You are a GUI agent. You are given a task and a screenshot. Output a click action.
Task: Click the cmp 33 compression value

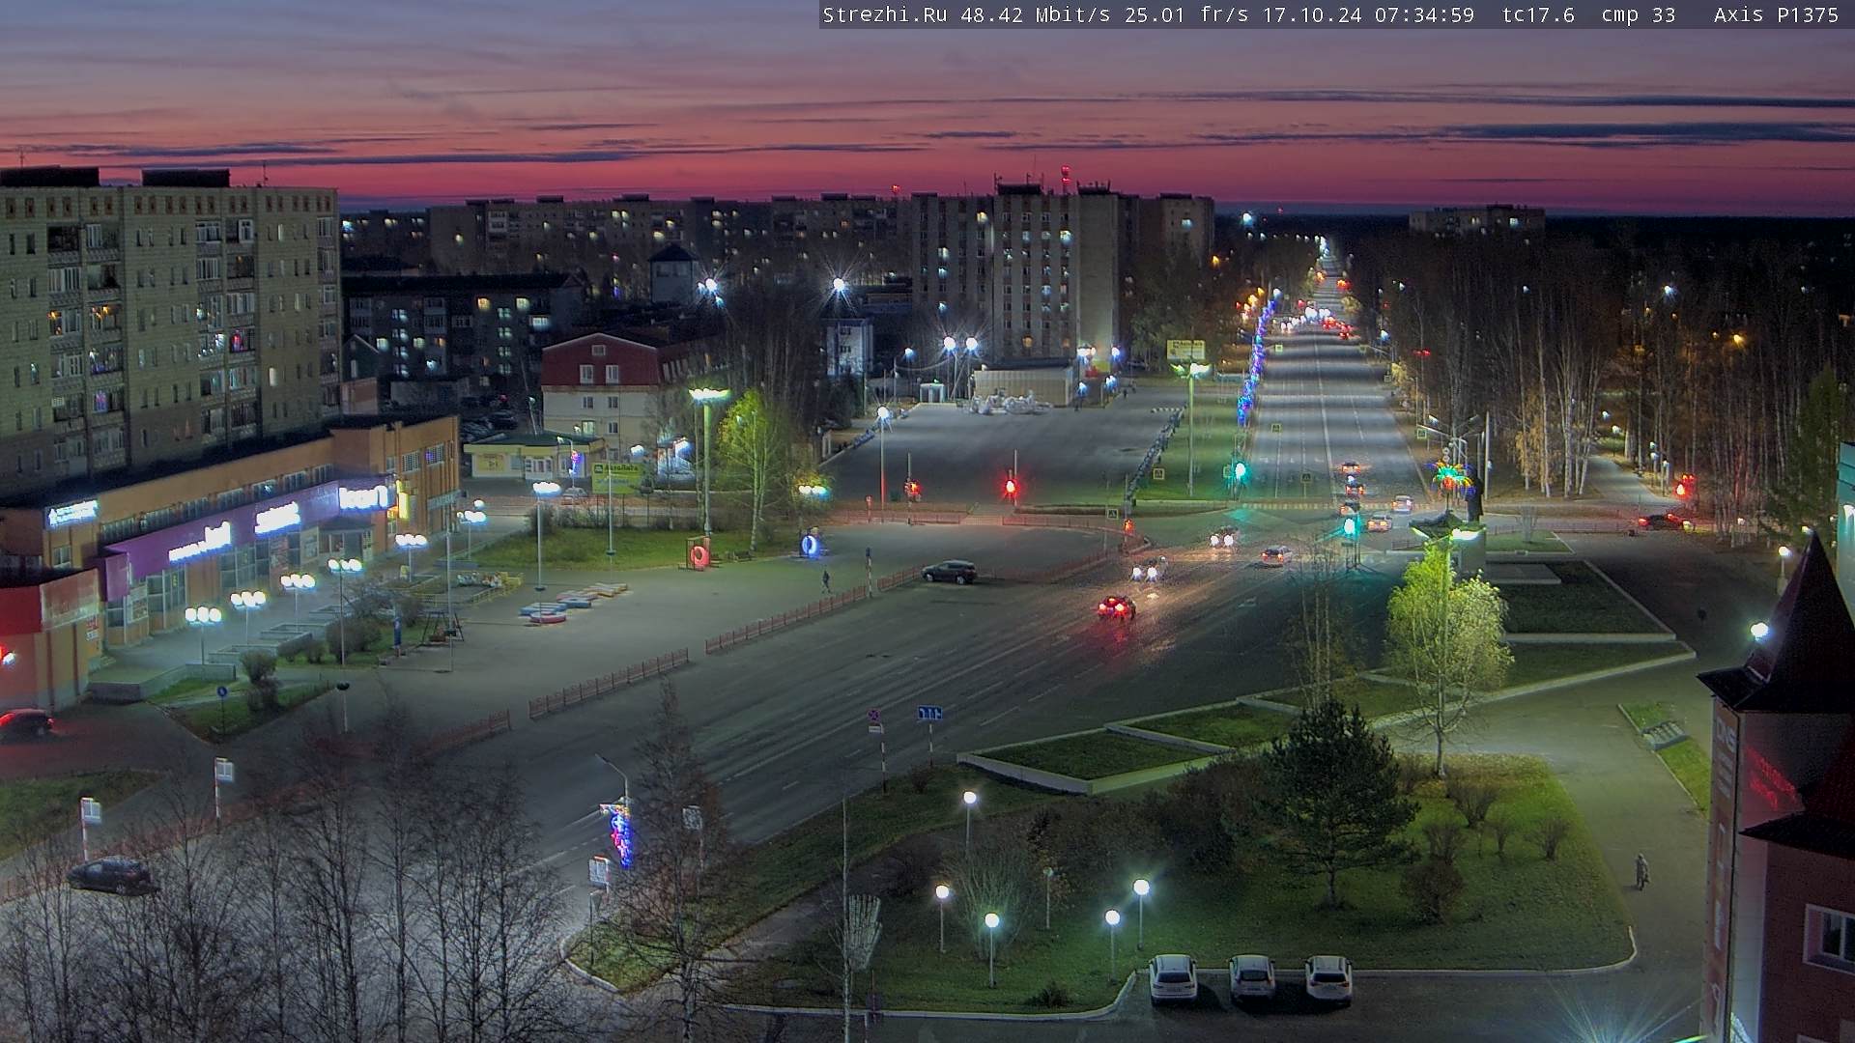point(1638,14)
